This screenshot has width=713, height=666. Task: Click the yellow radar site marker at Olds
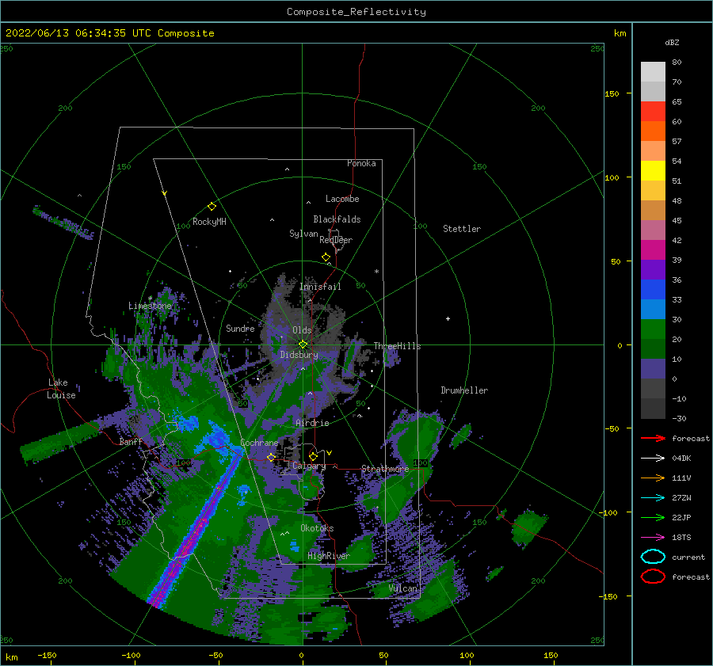click(x=303, y=344)
